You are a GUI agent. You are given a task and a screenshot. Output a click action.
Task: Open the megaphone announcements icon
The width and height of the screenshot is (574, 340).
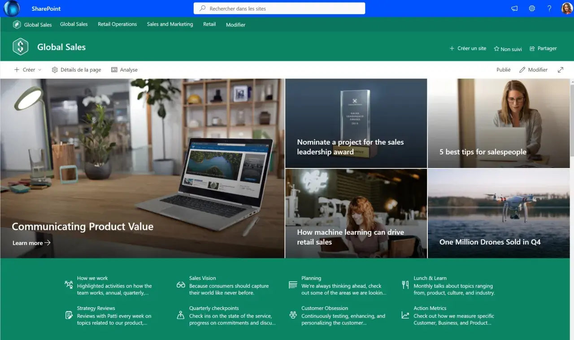[x=514, y=9]
